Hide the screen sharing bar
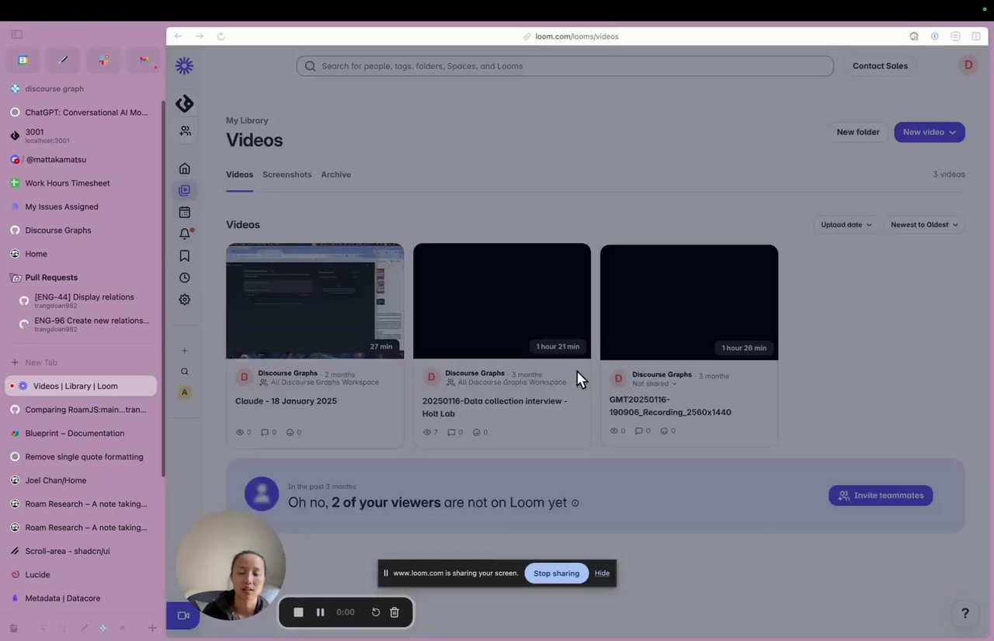994x641 pixels. click(602, 573)
